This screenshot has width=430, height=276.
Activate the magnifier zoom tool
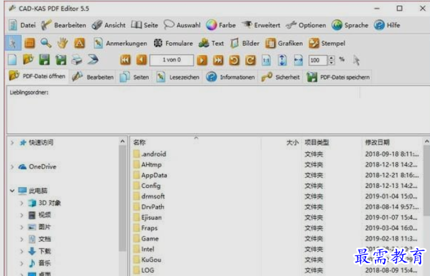click(46, 43)
